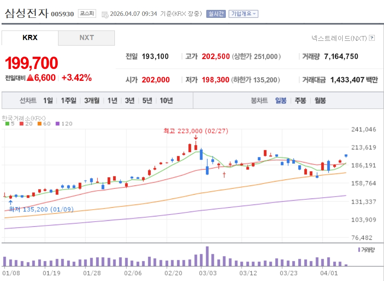Open the 기업개요 dropdown

(x=243, y=14)
